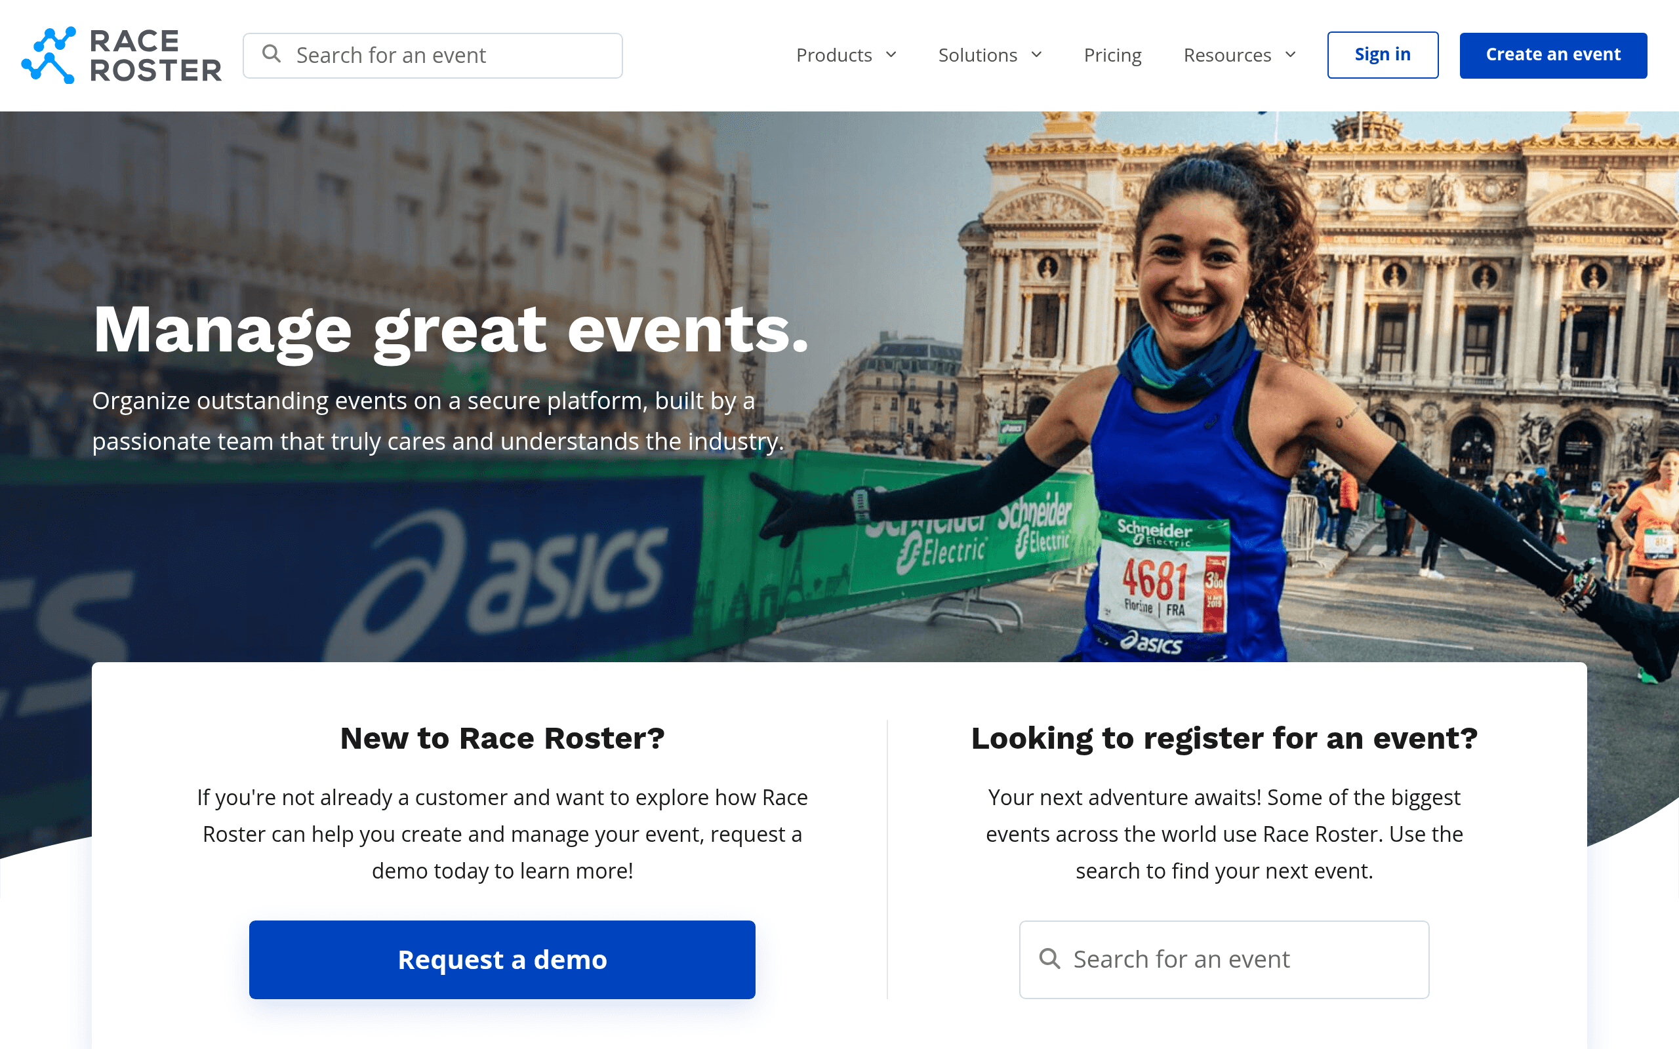Focus the lower Search for an event field
This screenshot has width=1679, height=1049.
pyautogui.click(x=1224, y=959)
